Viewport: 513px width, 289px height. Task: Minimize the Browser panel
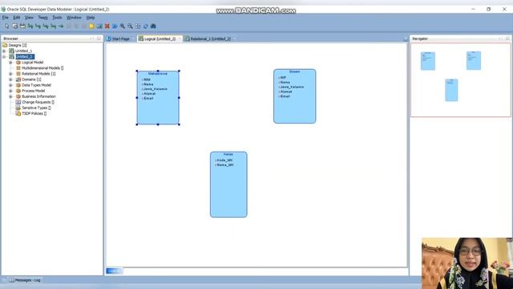coord(91,39)
